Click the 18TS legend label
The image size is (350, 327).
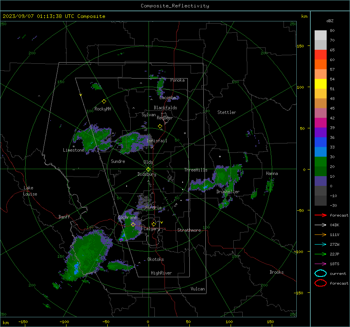(334, 264)
